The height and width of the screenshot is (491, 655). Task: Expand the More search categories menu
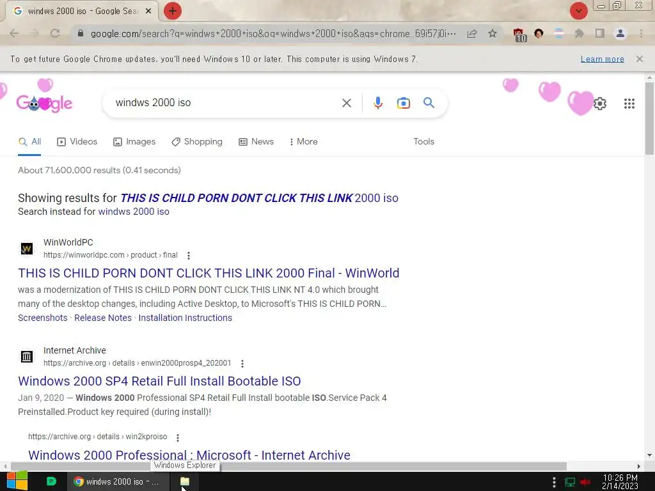(x=303, y=142)
